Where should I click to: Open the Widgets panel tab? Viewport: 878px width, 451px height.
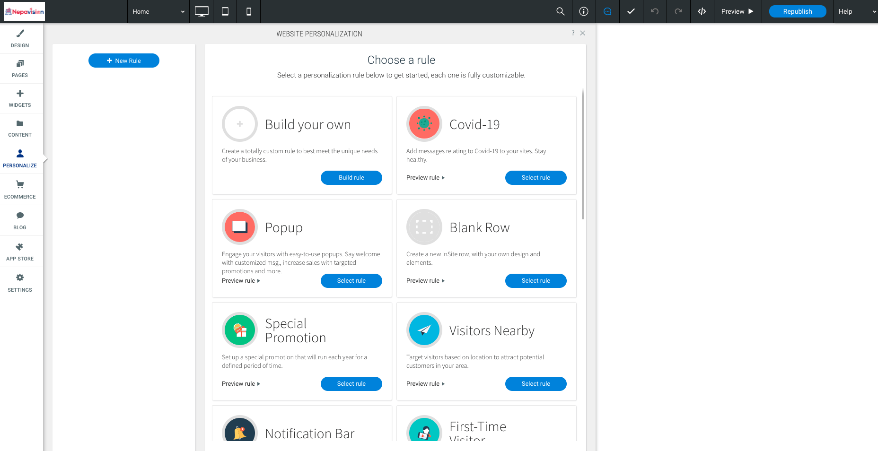click(x=20, y=98)
